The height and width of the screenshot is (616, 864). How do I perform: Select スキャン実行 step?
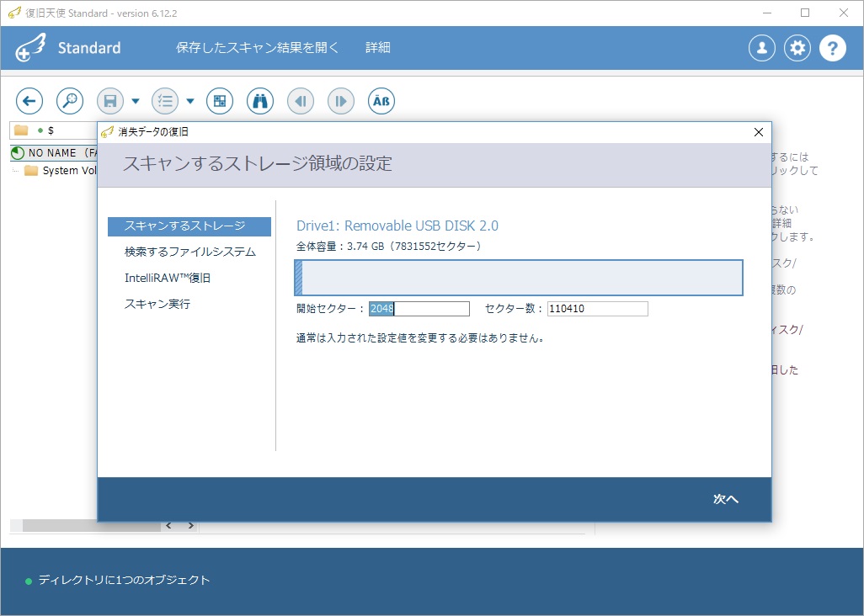pyautogui.click(x=157, y=304)
